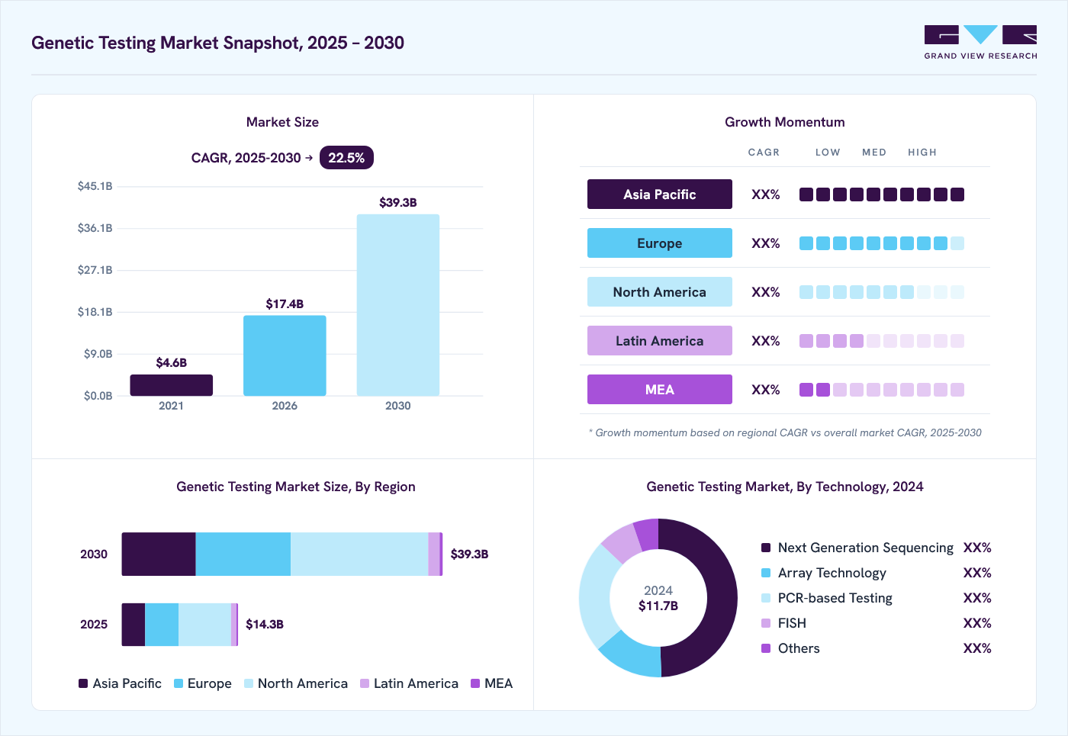
Task: Click the growth momentum footnote text
Action: (x=785, y=432)
